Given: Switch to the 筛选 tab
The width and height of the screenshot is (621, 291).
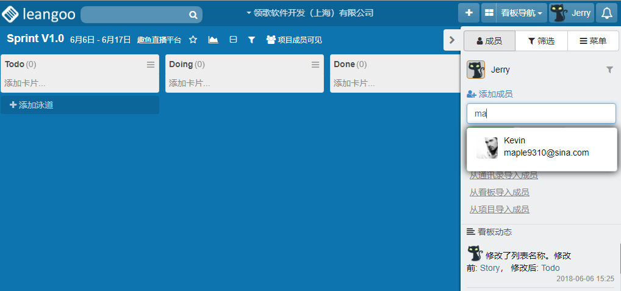Looking at the screenshot, I should pyautogui.click(x=541, y=41).
